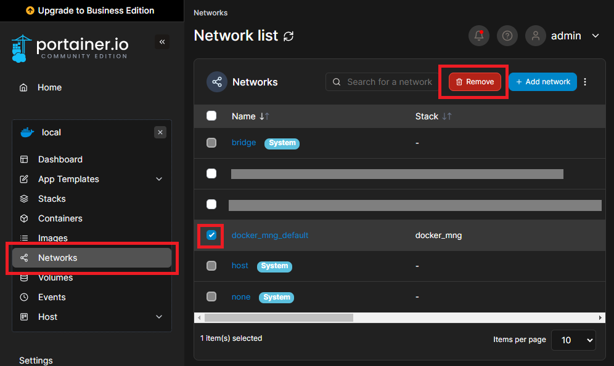Uncheck the docker_mng_default network checkbox
The height and width of the screenshot is (366, 614).
coord(211,236)
